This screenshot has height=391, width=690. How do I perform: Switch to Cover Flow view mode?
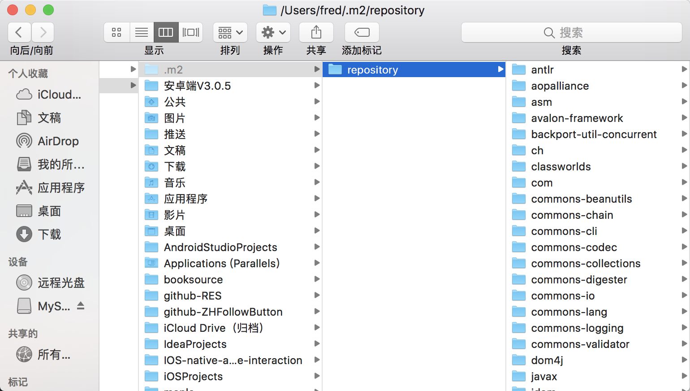[x=190, y=32]
